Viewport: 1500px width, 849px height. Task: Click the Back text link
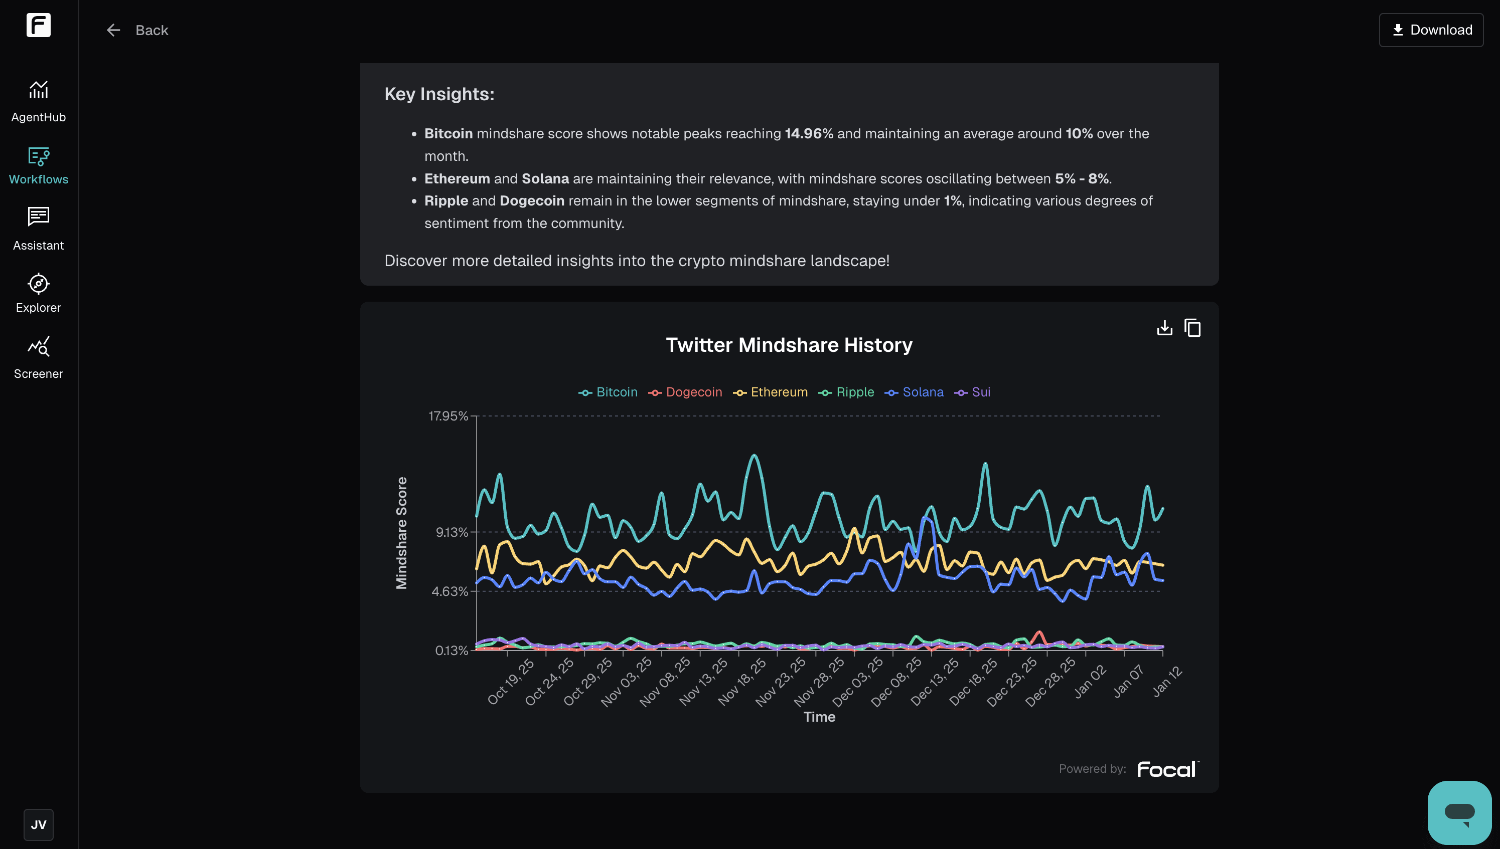click(x=152, y=30)
